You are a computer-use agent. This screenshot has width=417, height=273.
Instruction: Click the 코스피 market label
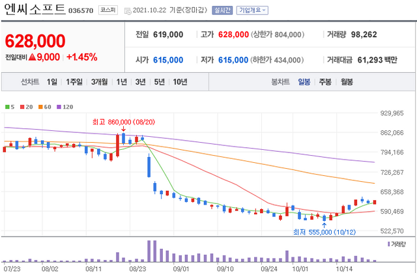108,10
